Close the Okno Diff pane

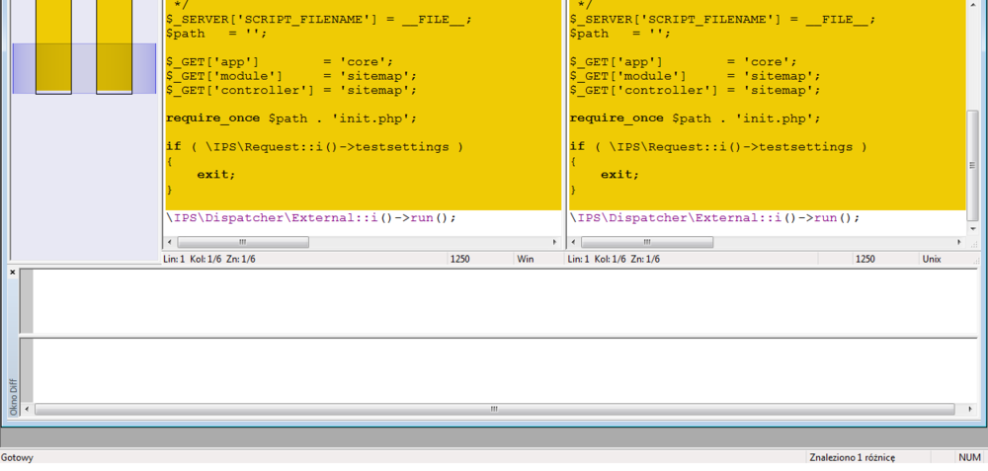[x=13, y=272]
